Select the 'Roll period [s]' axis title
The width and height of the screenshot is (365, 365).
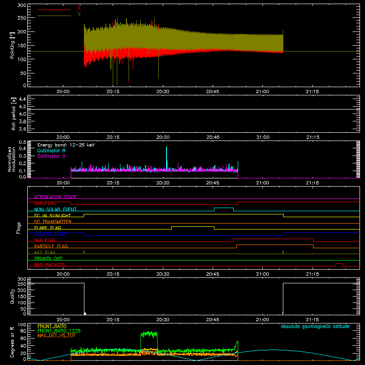(x=14, y=114)
